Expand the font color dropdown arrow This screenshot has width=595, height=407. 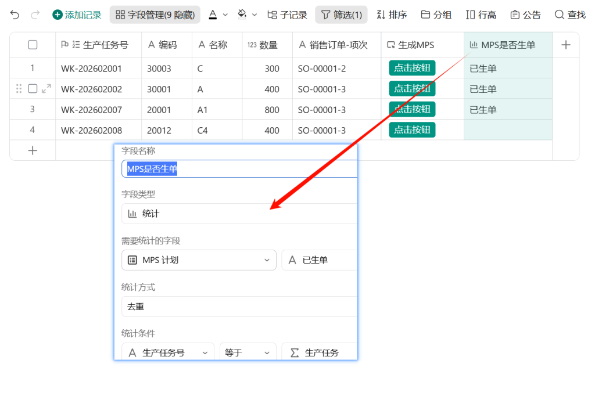pos(225,15)
